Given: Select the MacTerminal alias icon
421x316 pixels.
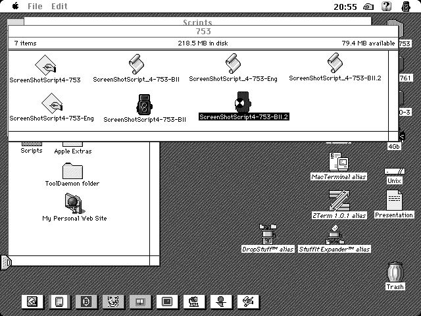Looking at the screenshot, I should click(x=338, y=161).
